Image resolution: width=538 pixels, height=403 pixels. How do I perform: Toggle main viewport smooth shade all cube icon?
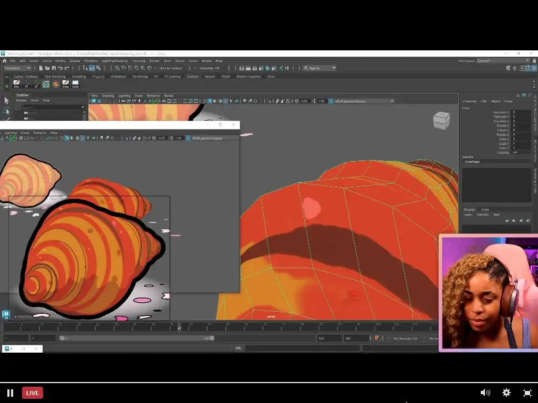[x=210, y=101]
